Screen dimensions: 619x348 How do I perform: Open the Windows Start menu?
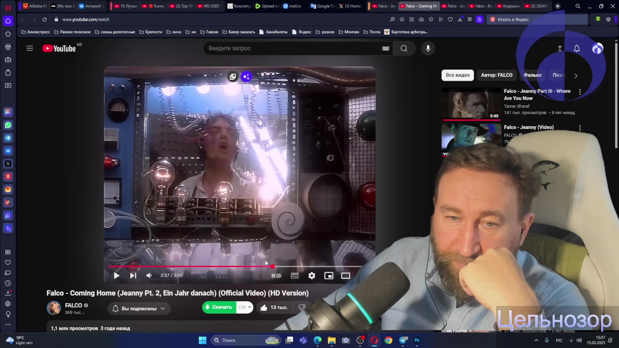tap(203, 340)
